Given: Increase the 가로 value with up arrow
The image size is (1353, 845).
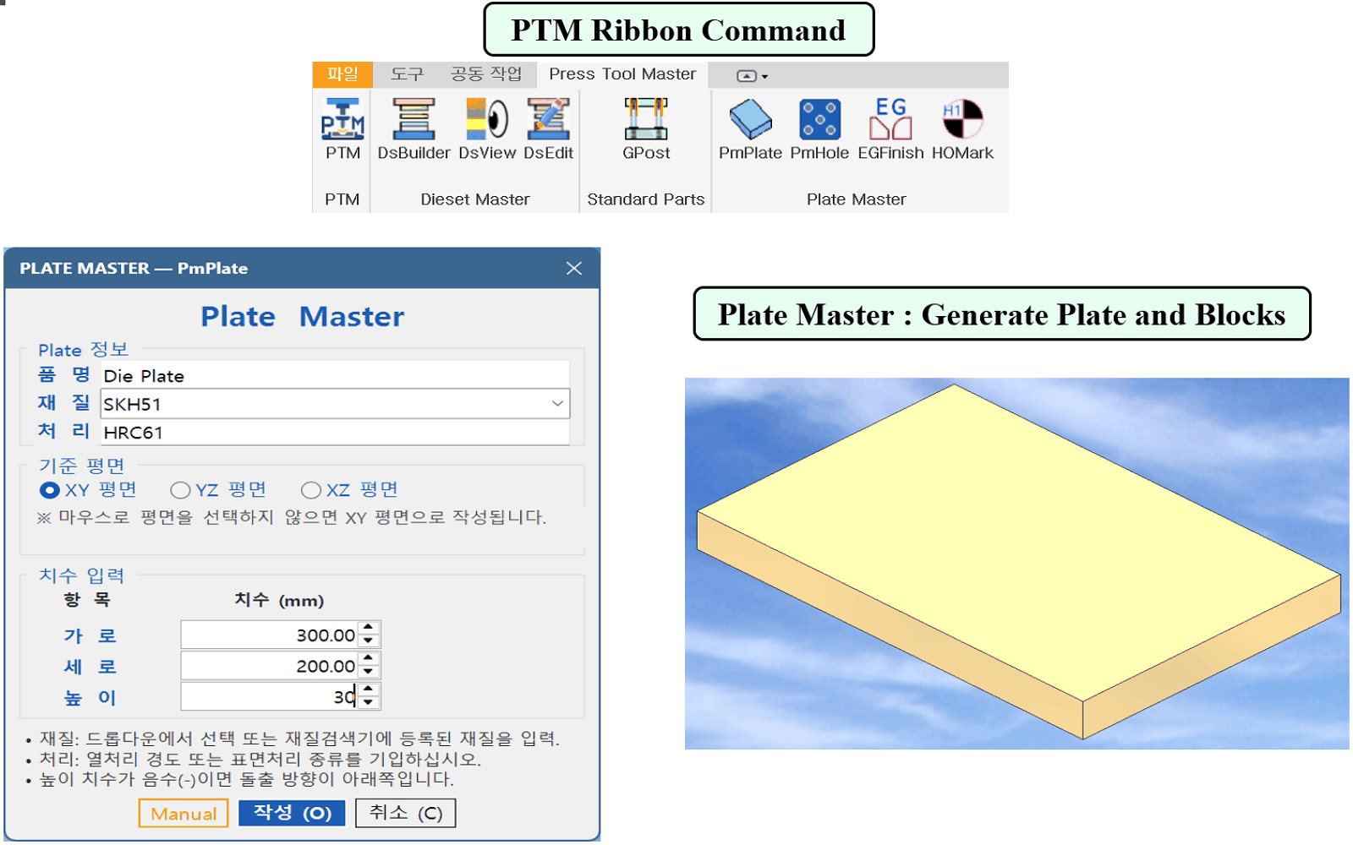Looking at the screenshot, I should pos(369,628).
